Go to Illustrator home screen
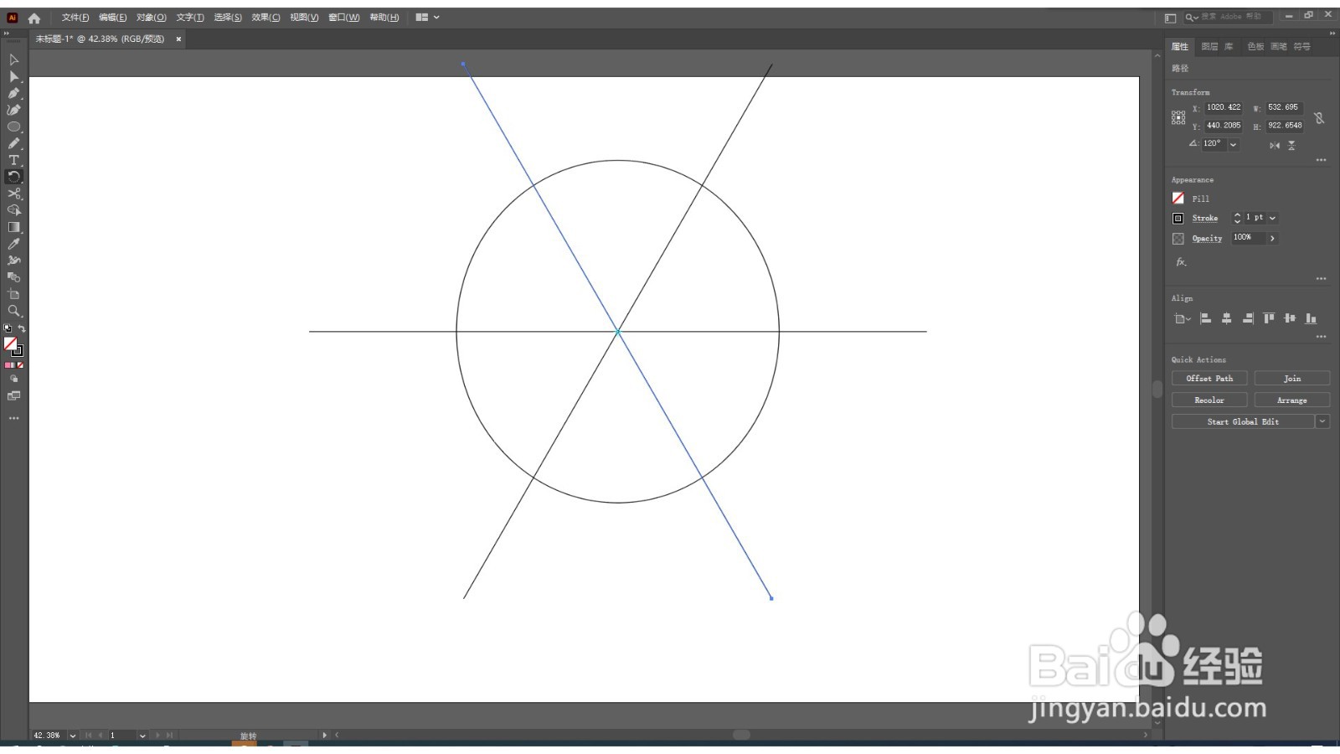 point(34,18)
